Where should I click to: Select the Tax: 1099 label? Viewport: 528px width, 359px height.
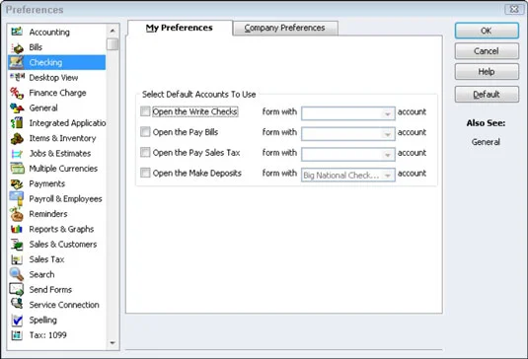[47, 334]
